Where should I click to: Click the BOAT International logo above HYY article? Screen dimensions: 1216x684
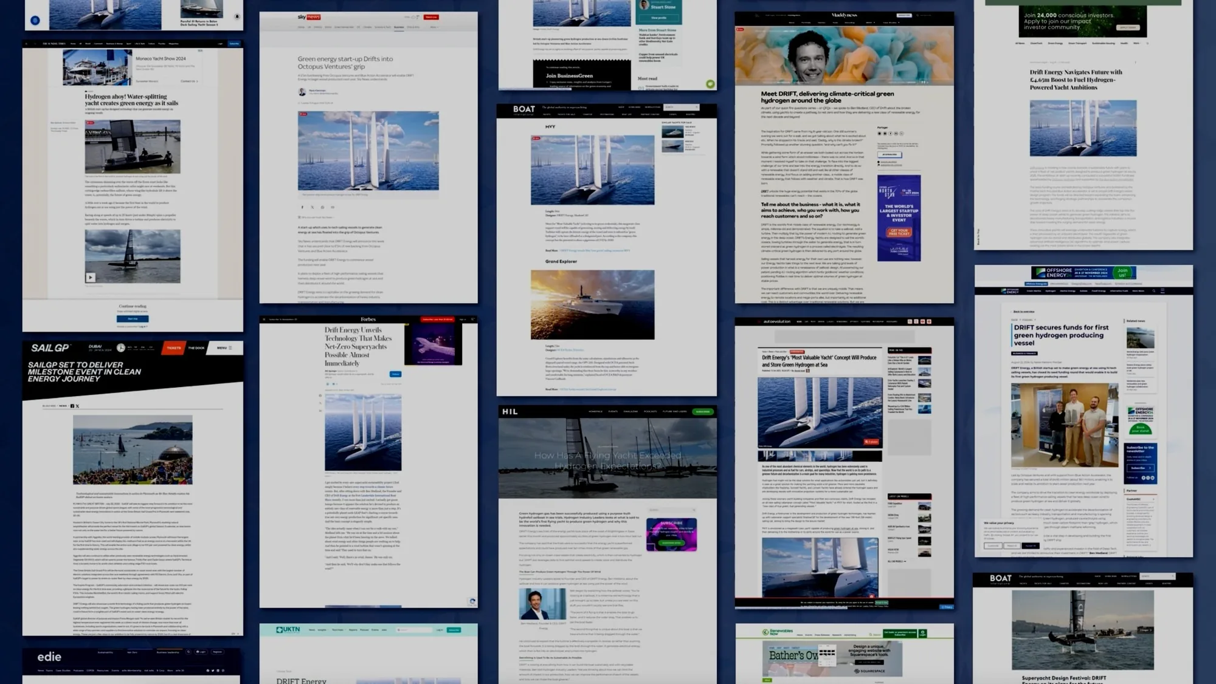coord(523,110)
